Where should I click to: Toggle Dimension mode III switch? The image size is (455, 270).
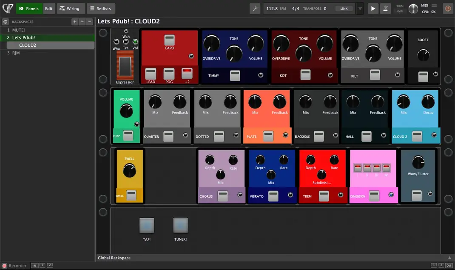point(377,168)
